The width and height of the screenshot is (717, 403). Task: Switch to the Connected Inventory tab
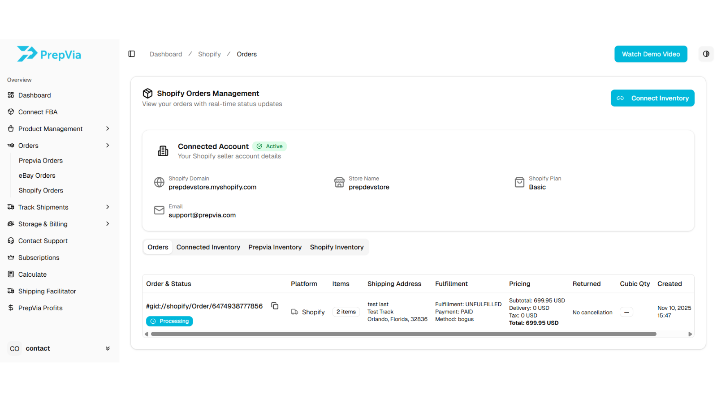tap(208, 247)
